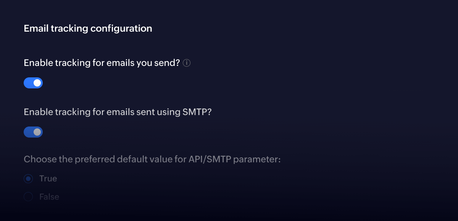Screen dimensions: 458x221
Task: Click the info icon beside emails you send
Action: click(x=187, y=63)
